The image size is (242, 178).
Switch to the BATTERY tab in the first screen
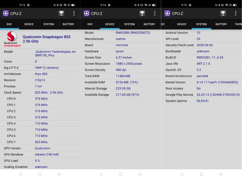pyautogui.click(x=68, y=24)
